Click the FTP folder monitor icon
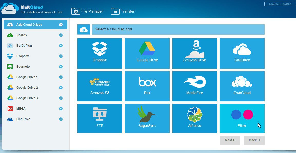Image resolution: width=296 pixels, height=153 pixels. (100, 114)
